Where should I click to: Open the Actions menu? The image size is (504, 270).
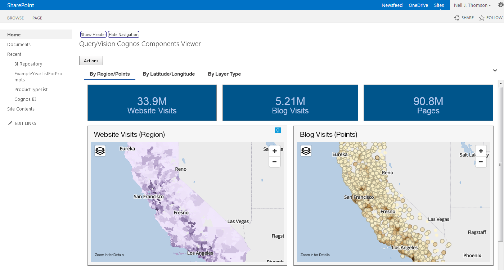(91, 60)
